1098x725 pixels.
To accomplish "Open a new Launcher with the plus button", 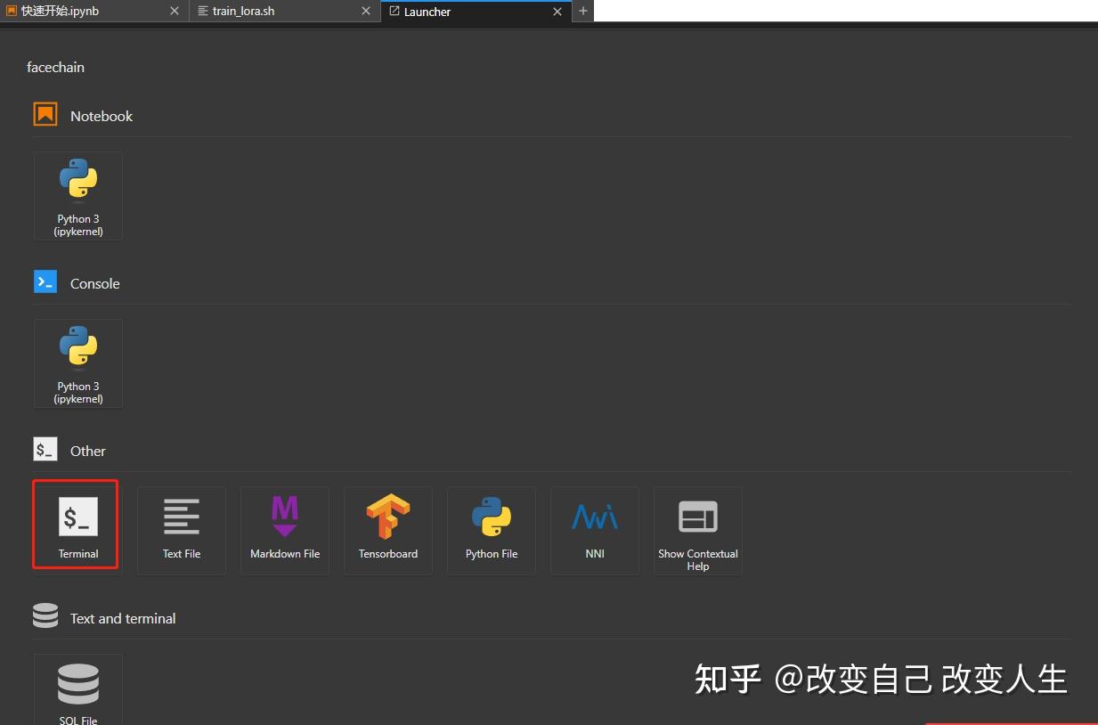I will point(582,11).
